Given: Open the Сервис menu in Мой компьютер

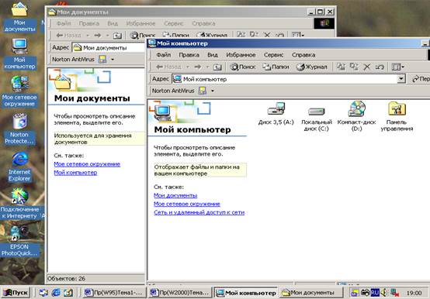Looking at the screenshot, I should coord(273,55).
